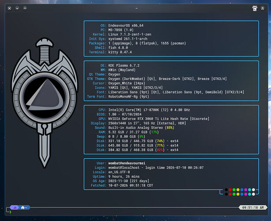This screenshot has width=271, height=221.
Task: Click the 'Qt Theme:' label
Action: coord(98,74)
